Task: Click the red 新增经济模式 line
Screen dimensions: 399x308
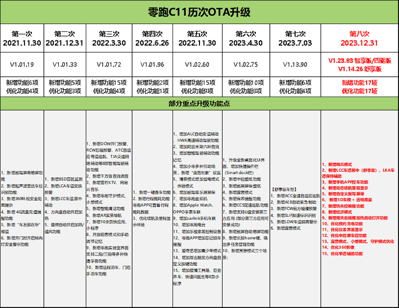Action: tap(342, 212)
